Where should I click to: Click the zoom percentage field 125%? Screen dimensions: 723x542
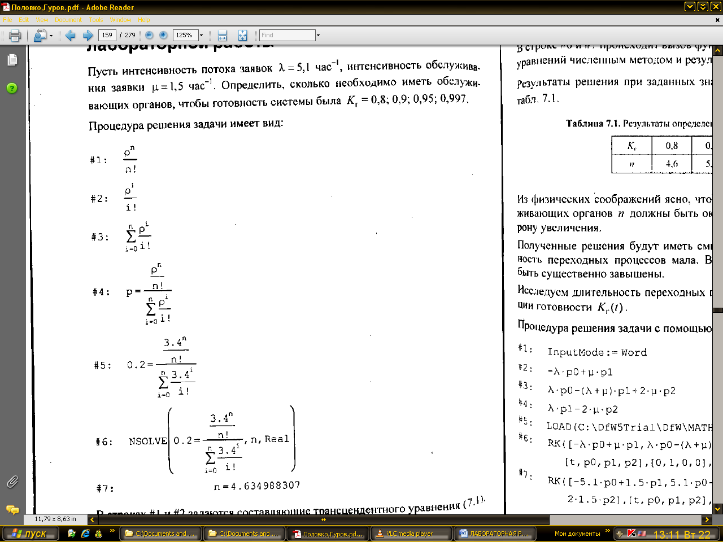click(x=185, y=35)
